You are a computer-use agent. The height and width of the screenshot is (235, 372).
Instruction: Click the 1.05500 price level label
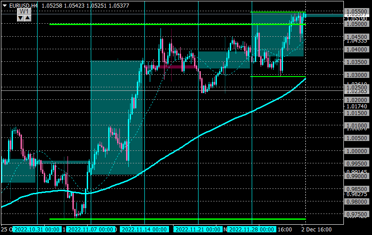point(357,11)
